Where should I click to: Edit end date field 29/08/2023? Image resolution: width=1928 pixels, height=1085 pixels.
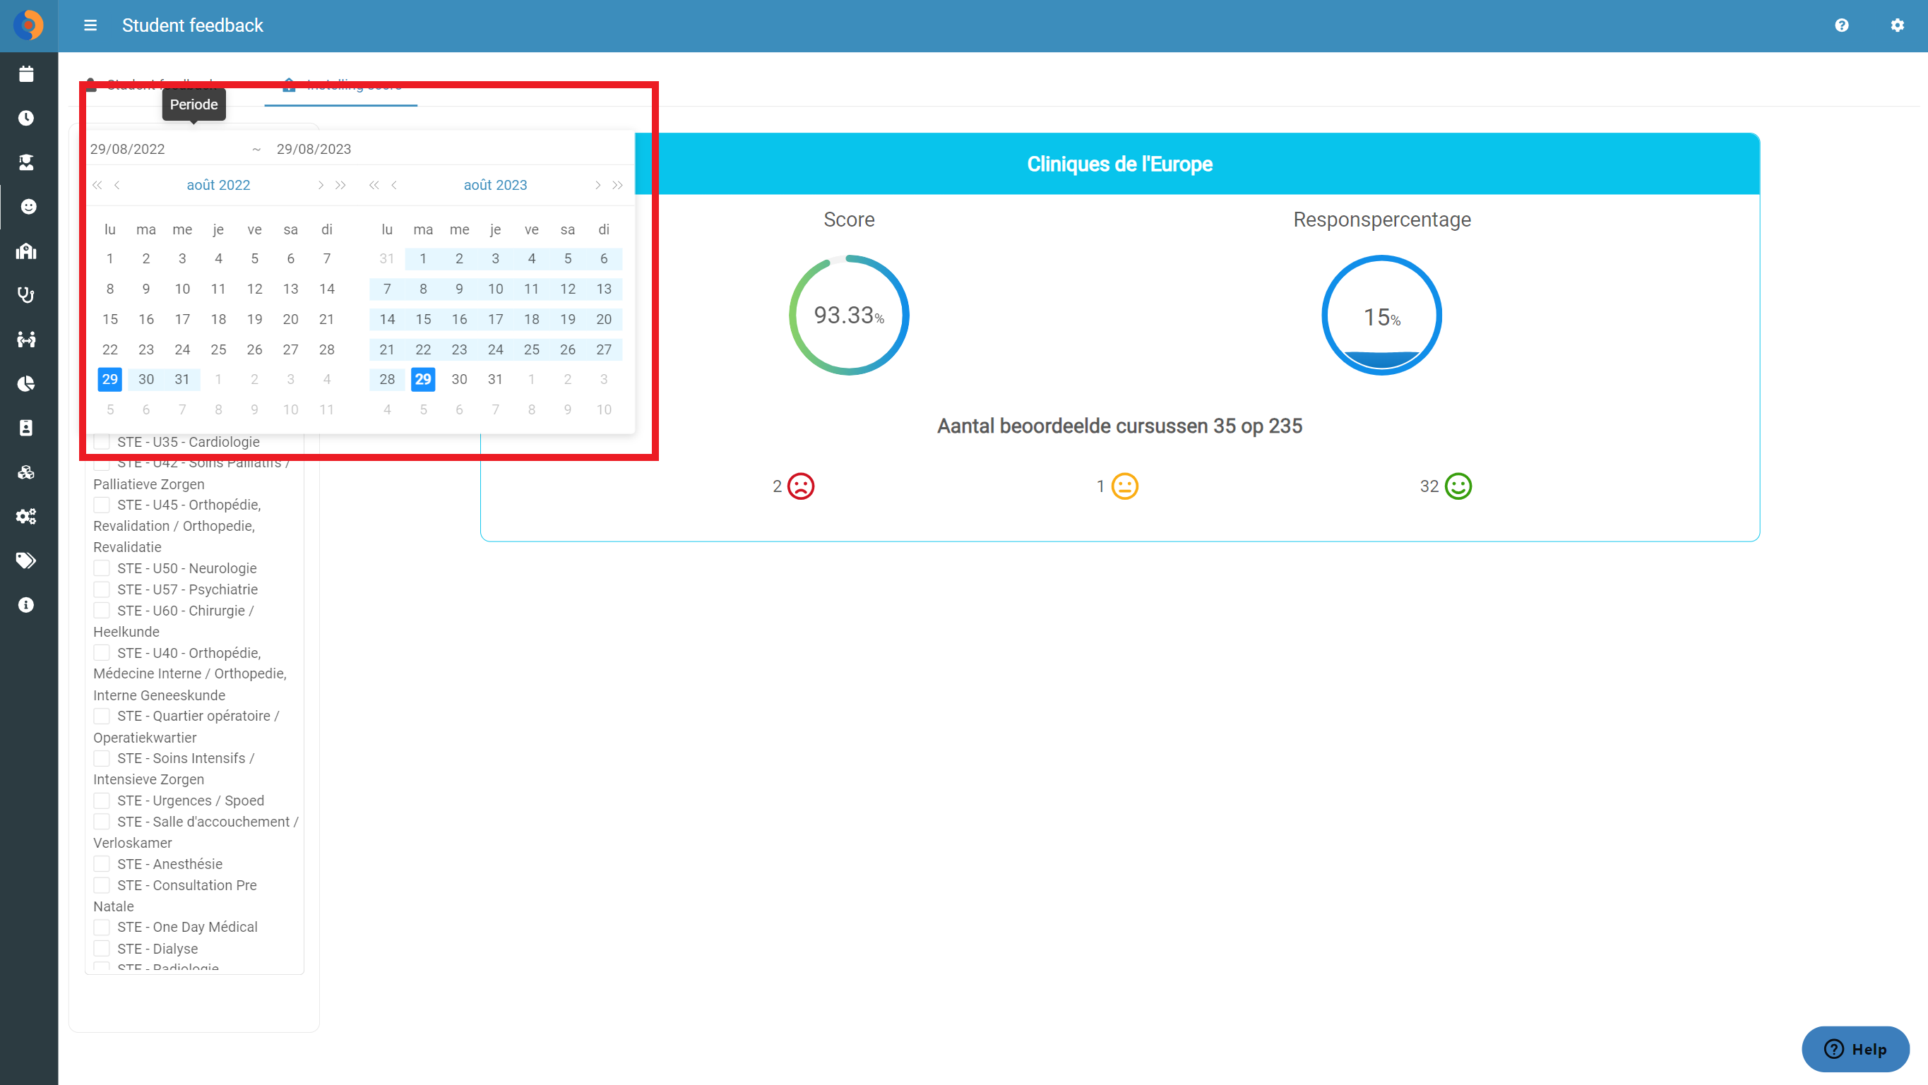click(x=352, y=149)
